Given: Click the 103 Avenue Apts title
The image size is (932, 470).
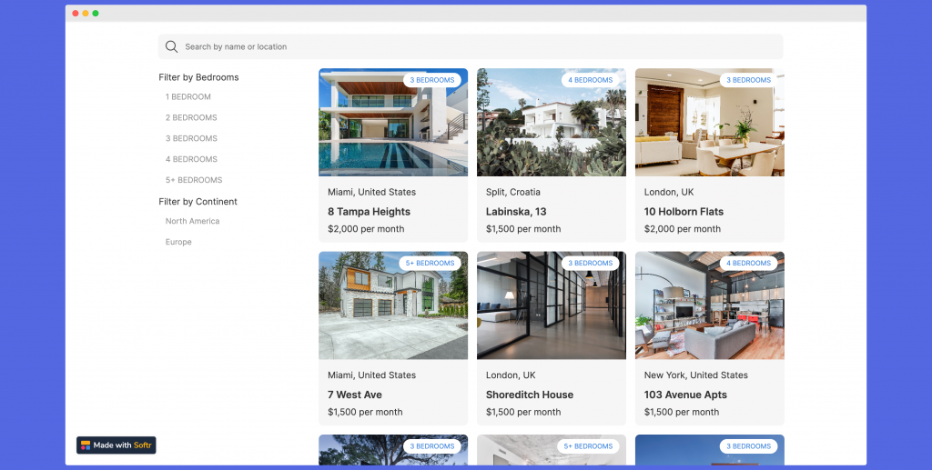Looking at the screenshot, I should click(685, 395).
